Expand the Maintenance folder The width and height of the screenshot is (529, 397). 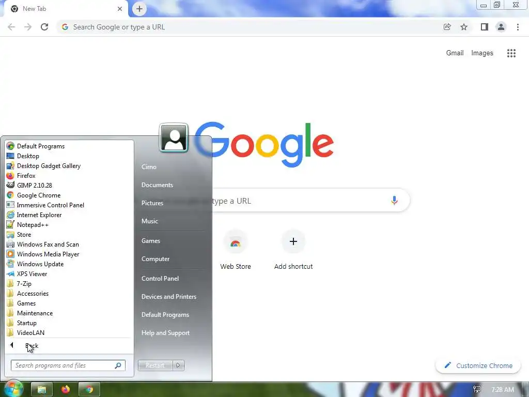coord(29,313)
